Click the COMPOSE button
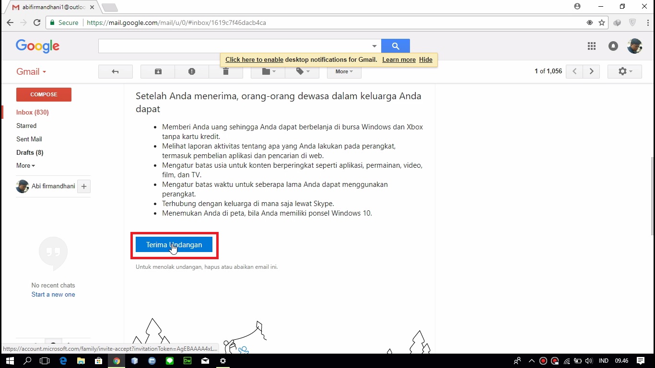The width and height of the screenshot is (655, 368). point(44,94)
